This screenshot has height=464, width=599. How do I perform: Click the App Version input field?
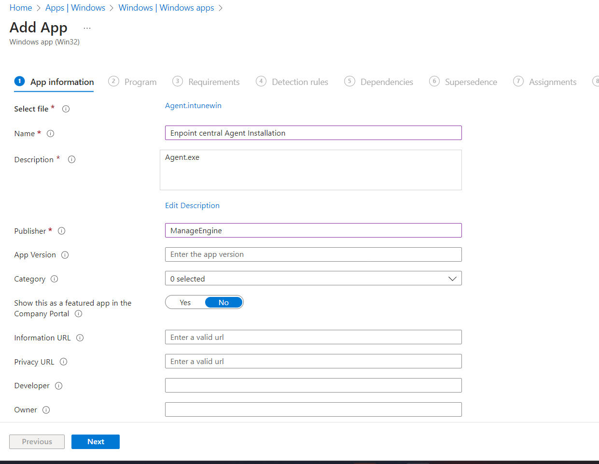[x=313, y=254]
